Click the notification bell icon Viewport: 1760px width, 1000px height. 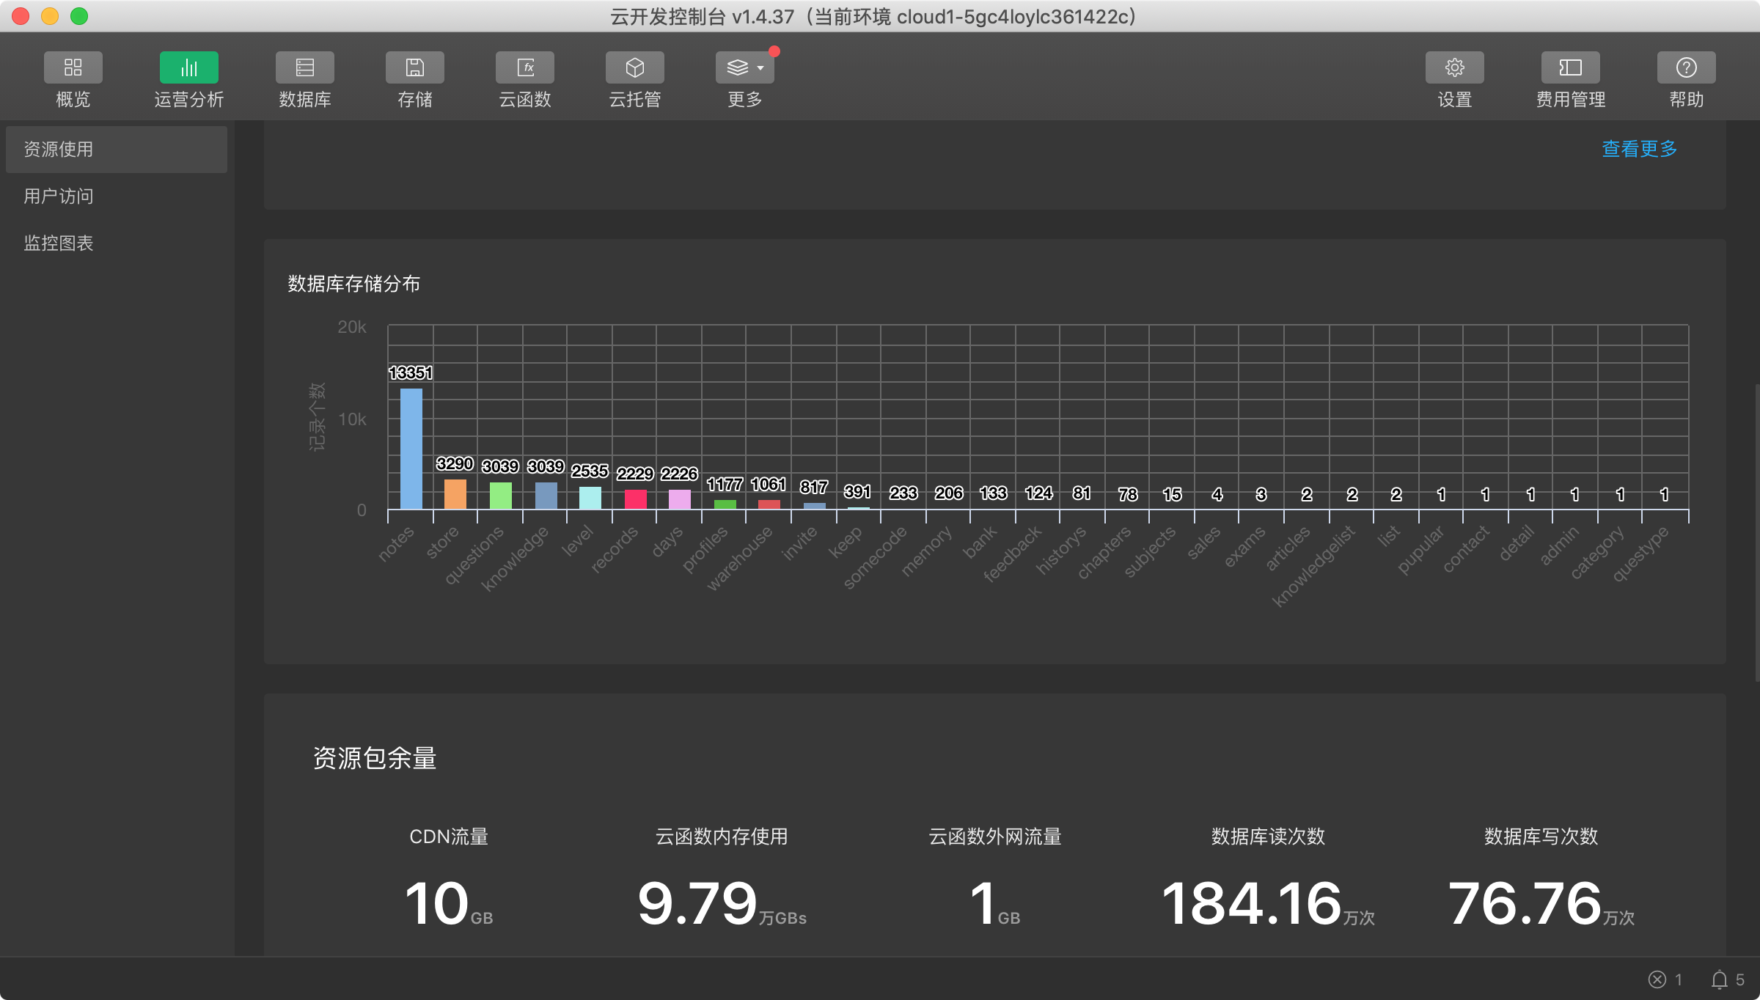pyautogui.click(x=1719, y=979)
